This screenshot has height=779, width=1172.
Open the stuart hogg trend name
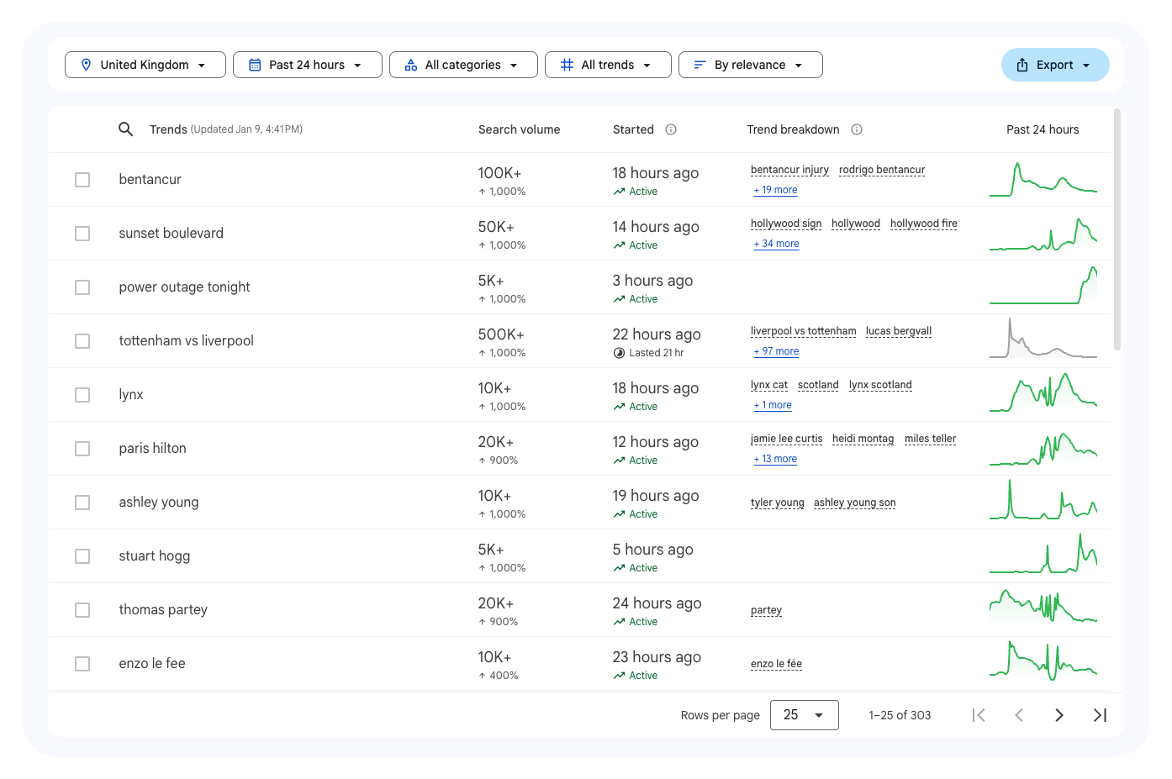coord(155,556)
